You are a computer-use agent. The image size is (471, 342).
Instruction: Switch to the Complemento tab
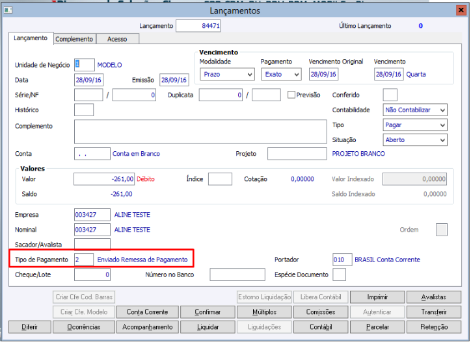(x=74, y=39)
